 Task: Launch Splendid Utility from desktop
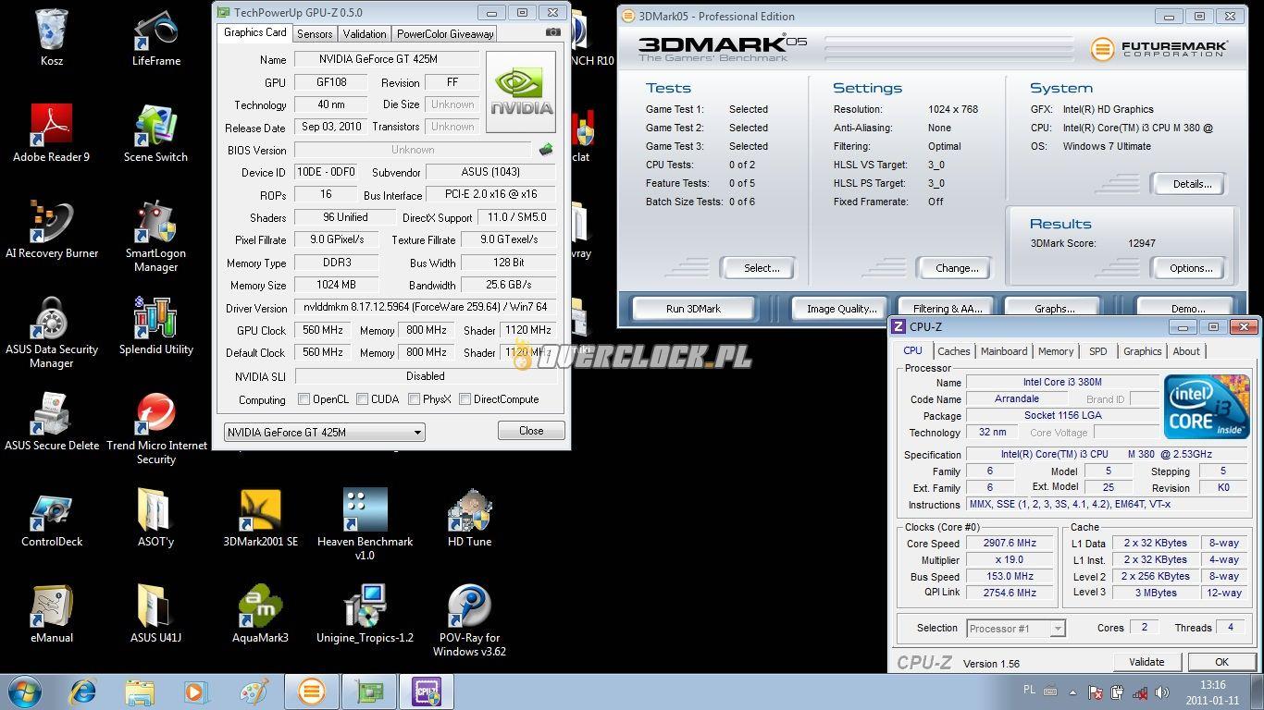point(155,325)
